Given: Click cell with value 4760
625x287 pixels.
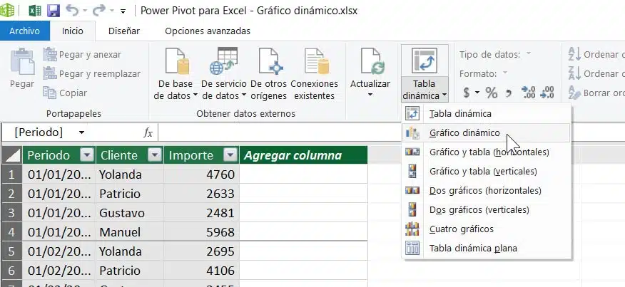Looking at the screenshot, I should pos(201,174).
